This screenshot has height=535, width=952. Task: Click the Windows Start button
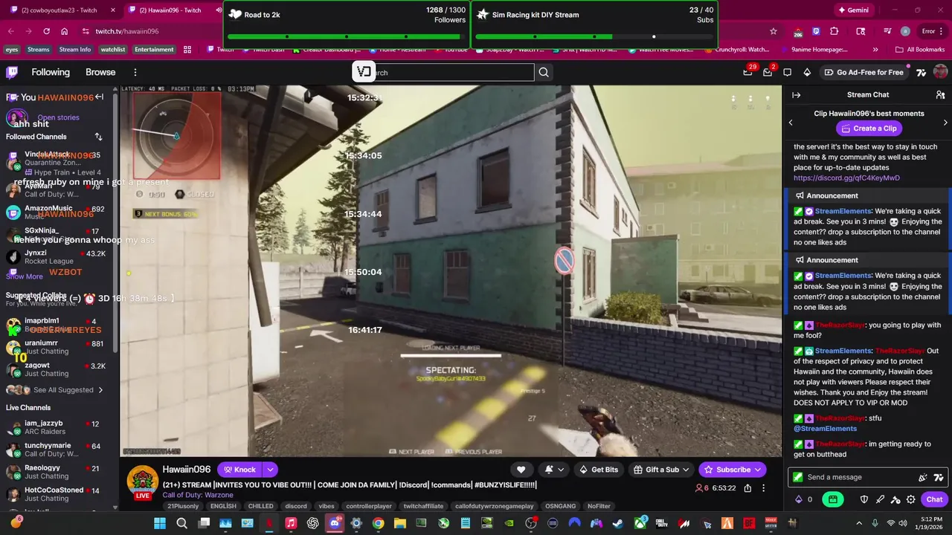[160, 523]
